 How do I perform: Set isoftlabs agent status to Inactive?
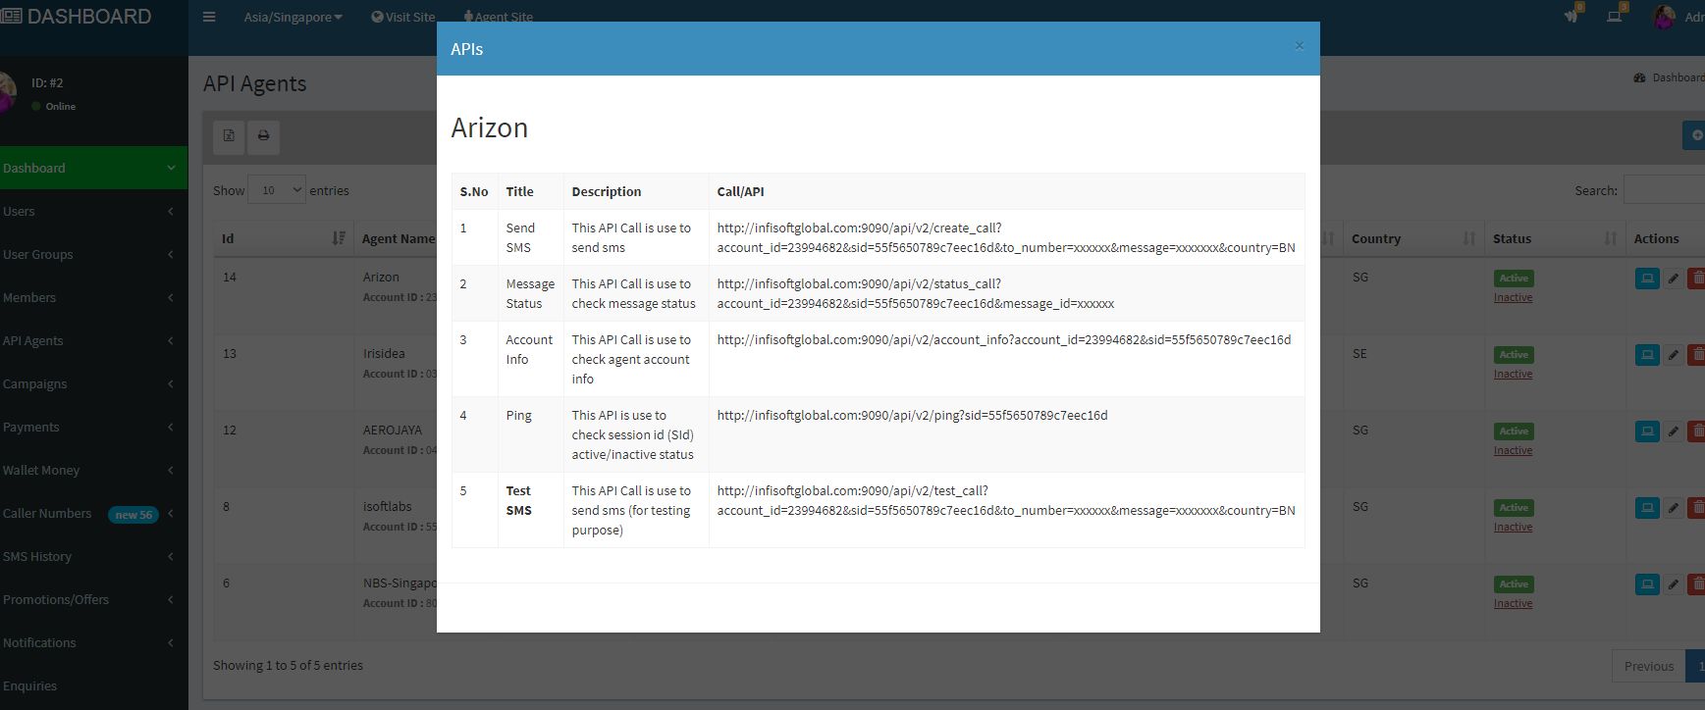coord(1513,528)
